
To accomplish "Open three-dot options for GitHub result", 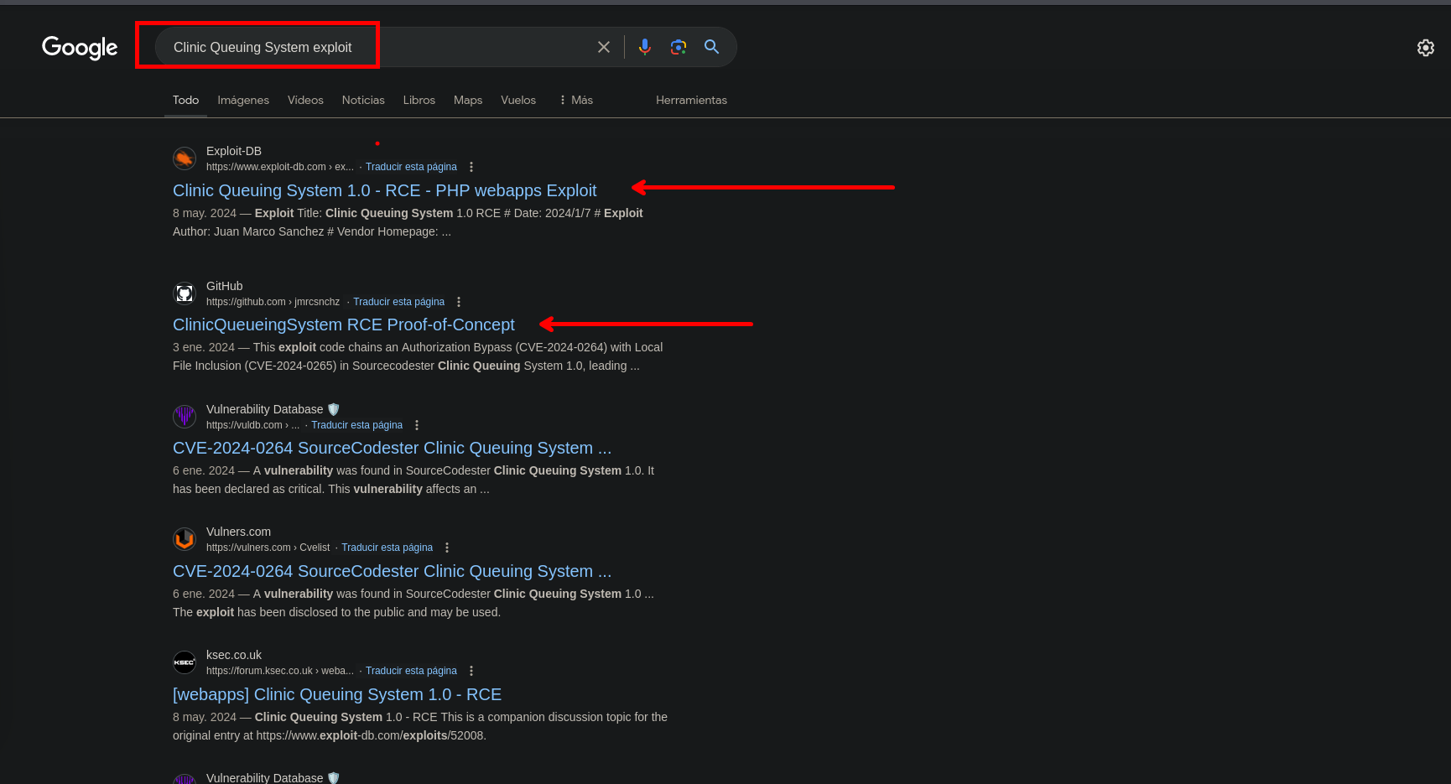I will (459, 302).
